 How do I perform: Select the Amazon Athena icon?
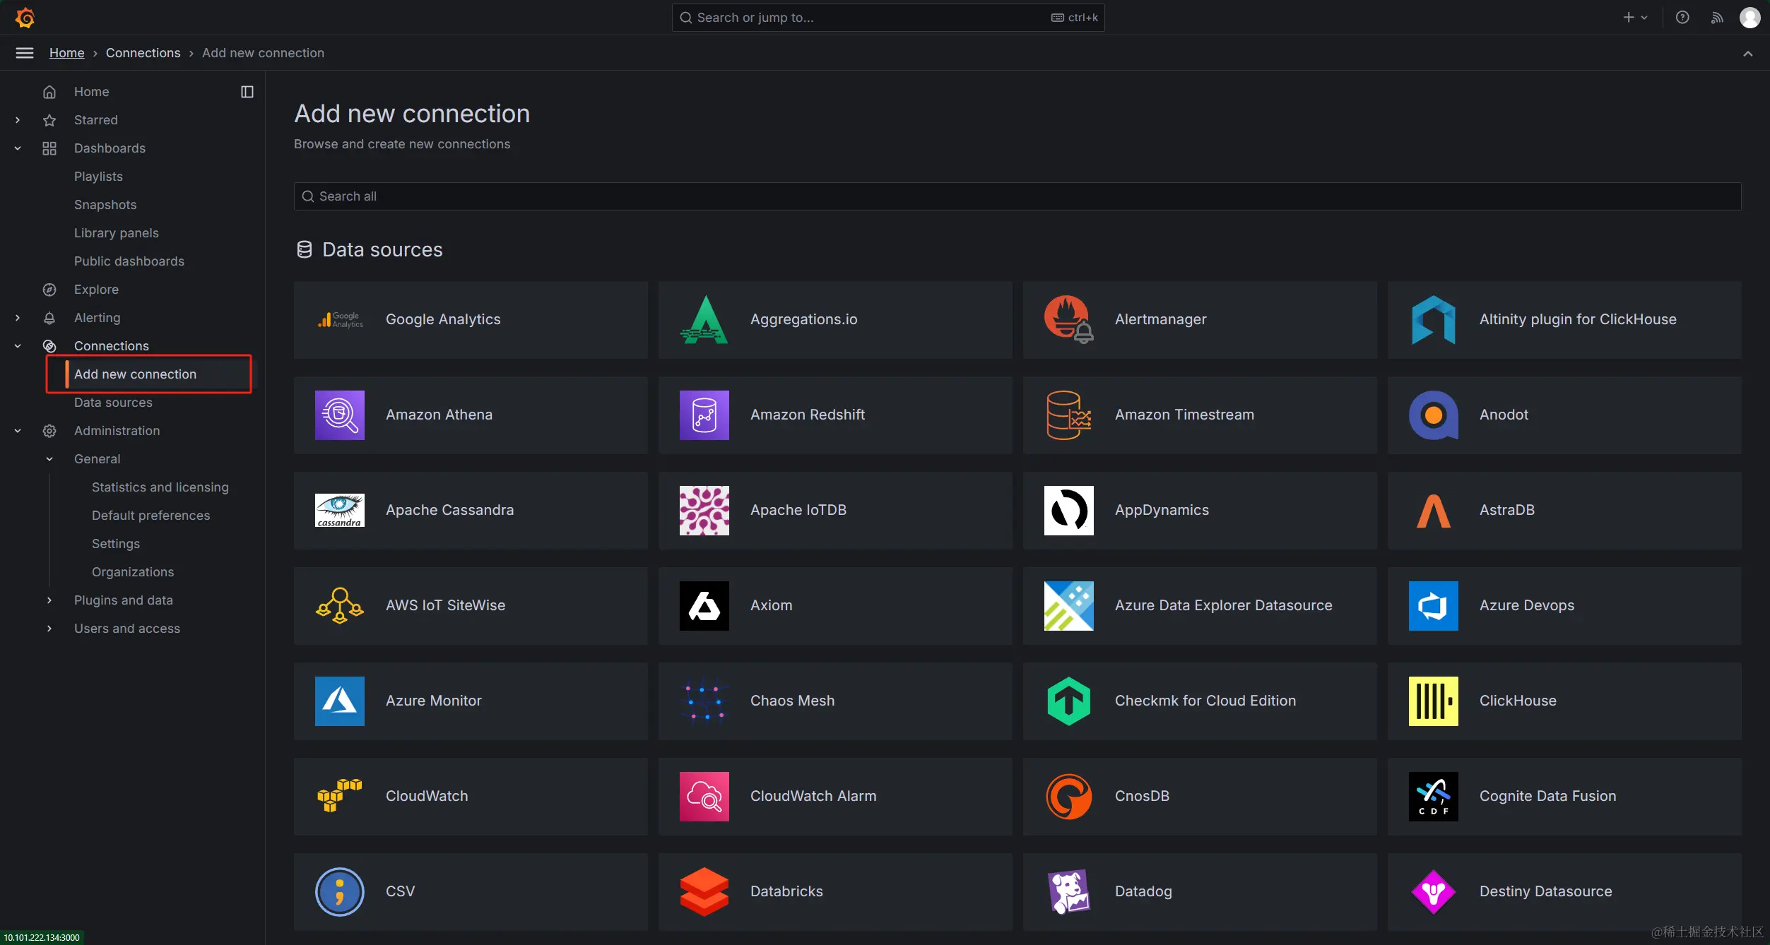pyautogui.click(x=340, y=415)
